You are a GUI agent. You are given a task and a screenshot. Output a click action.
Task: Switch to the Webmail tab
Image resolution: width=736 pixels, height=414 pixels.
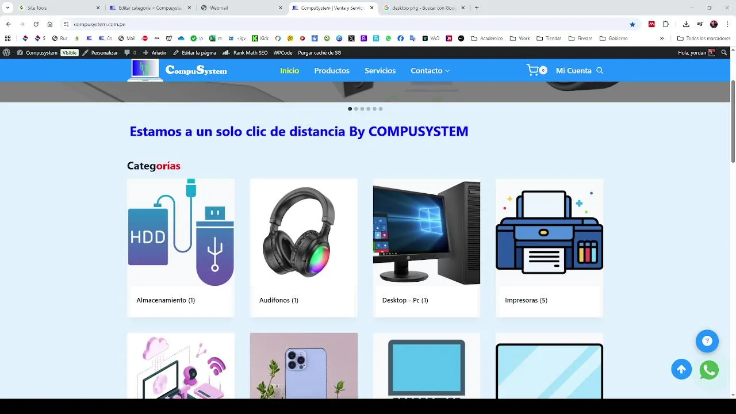(x=242, y=7)
